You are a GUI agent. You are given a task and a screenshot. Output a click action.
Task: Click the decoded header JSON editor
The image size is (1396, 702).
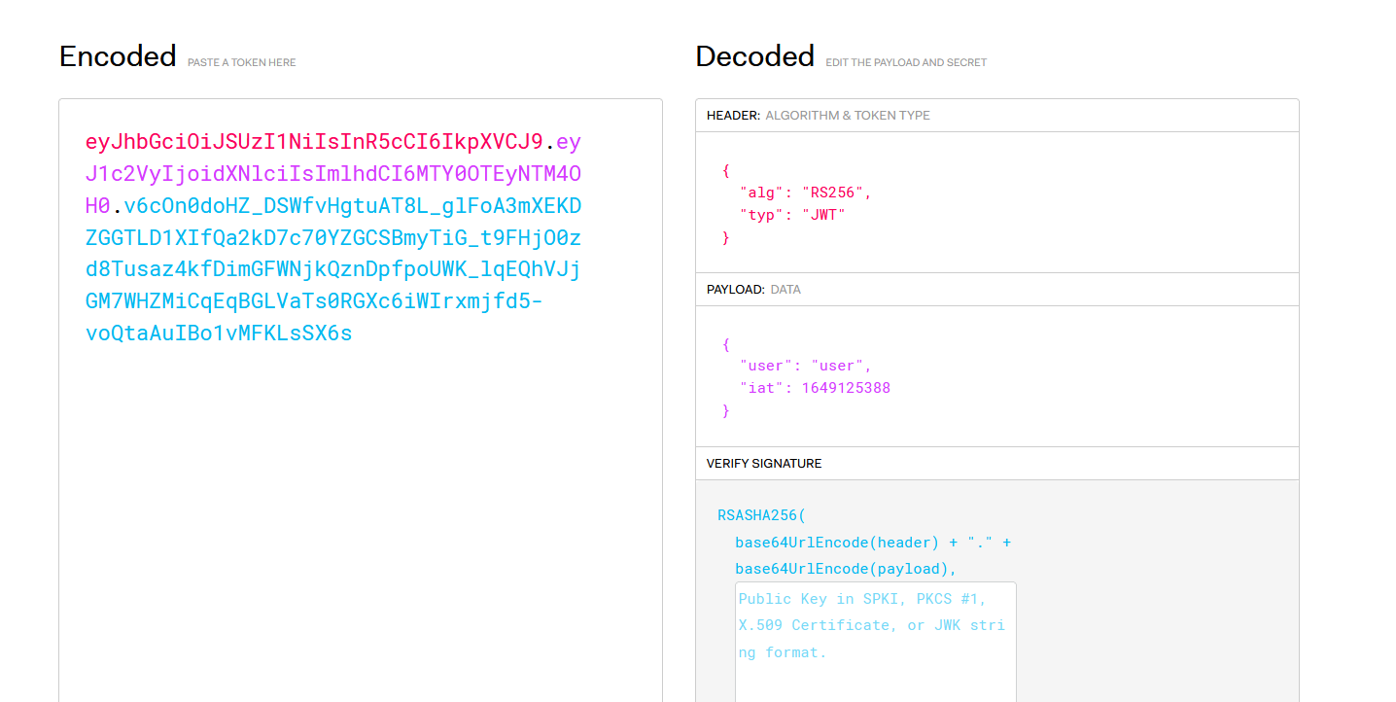997,202
